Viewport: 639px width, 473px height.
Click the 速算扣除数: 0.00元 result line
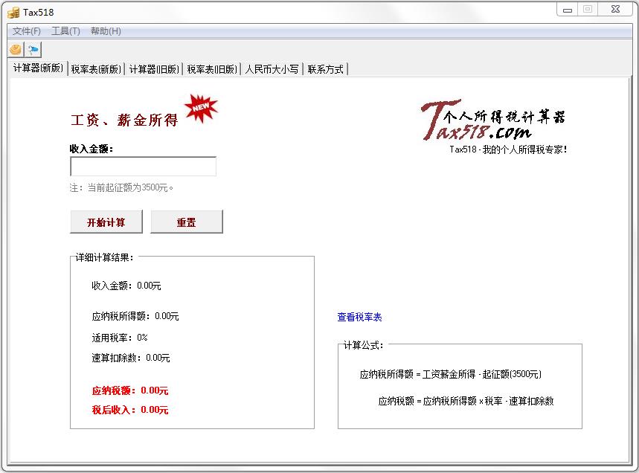pos(131,358)
